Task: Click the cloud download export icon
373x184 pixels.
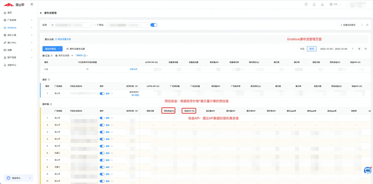Action: [366, 49]
